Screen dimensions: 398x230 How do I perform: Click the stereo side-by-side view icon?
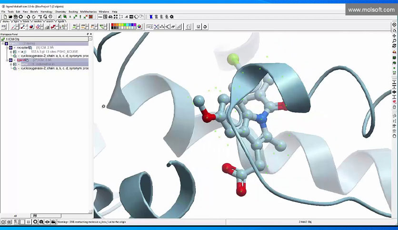point(131,17)
